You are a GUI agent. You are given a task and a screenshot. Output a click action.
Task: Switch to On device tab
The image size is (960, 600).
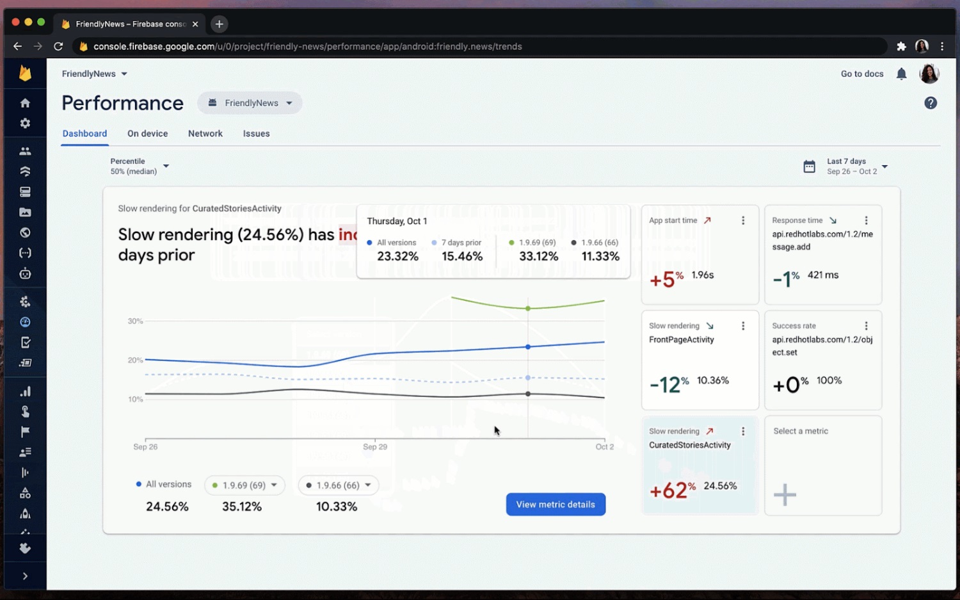(147, 133)
